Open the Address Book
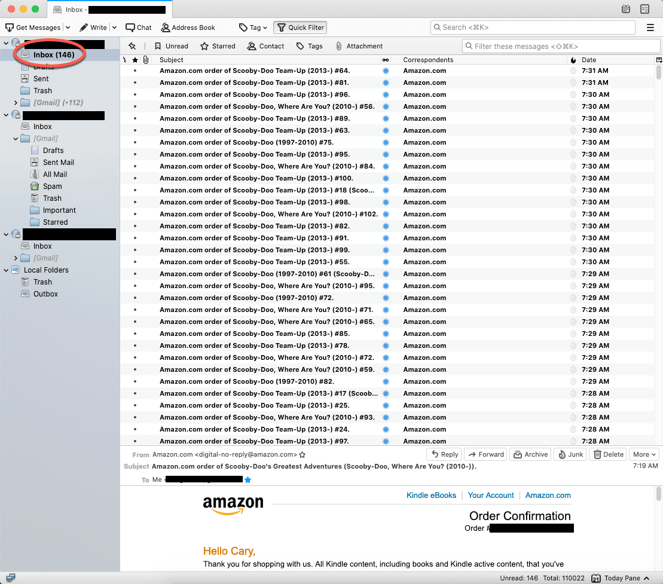Screen dimensions: 663x584 188,27
